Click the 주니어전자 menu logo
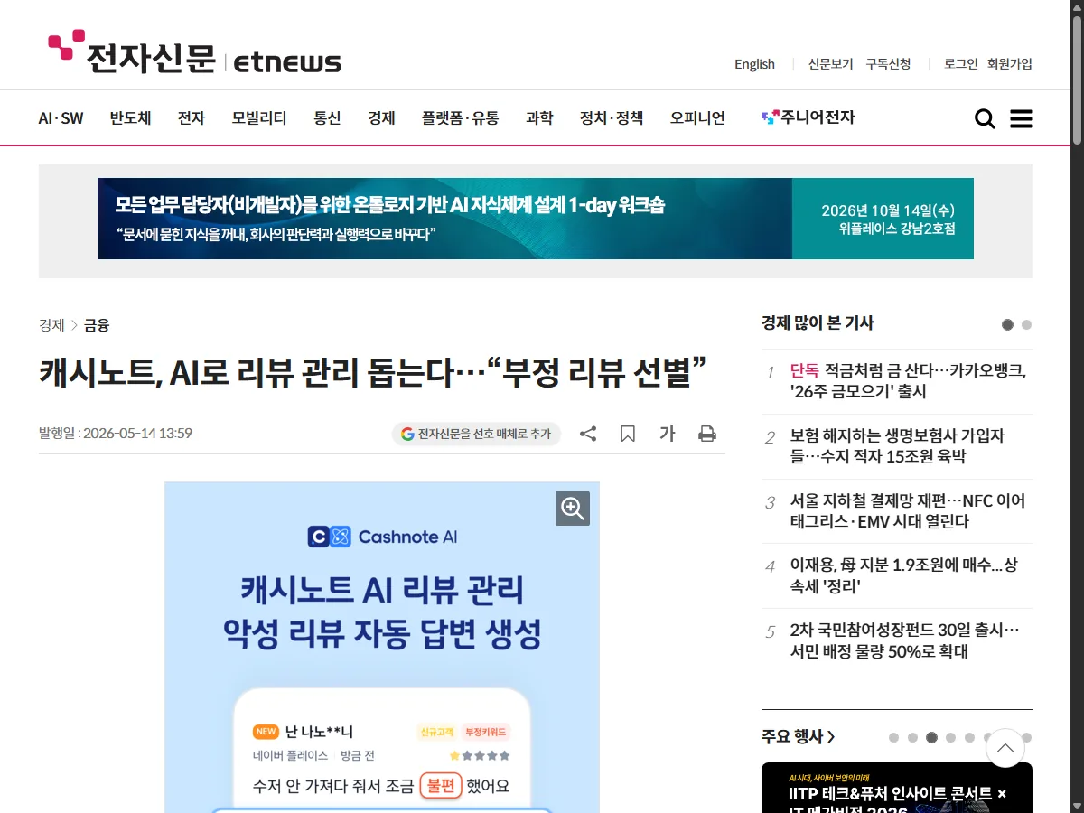This screenshot has height=813, width=1084. click(808, 117)
